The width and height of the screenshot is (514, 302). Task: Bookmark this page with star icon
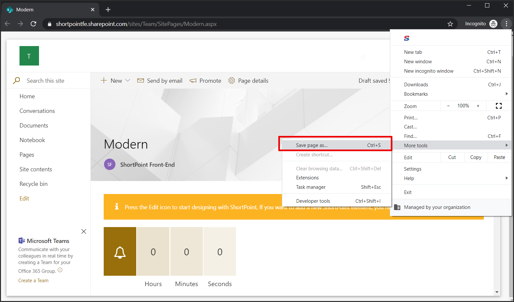450,24
